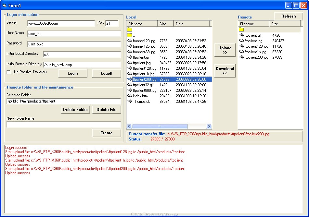309x217 pixels.
Task: Select index.html in the Local list
Action: pos(140,96)
